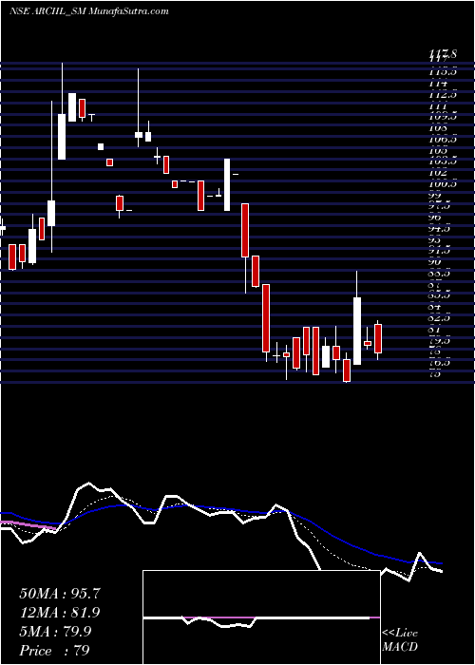Click the 102 price axis label

[x=437, y=173]
